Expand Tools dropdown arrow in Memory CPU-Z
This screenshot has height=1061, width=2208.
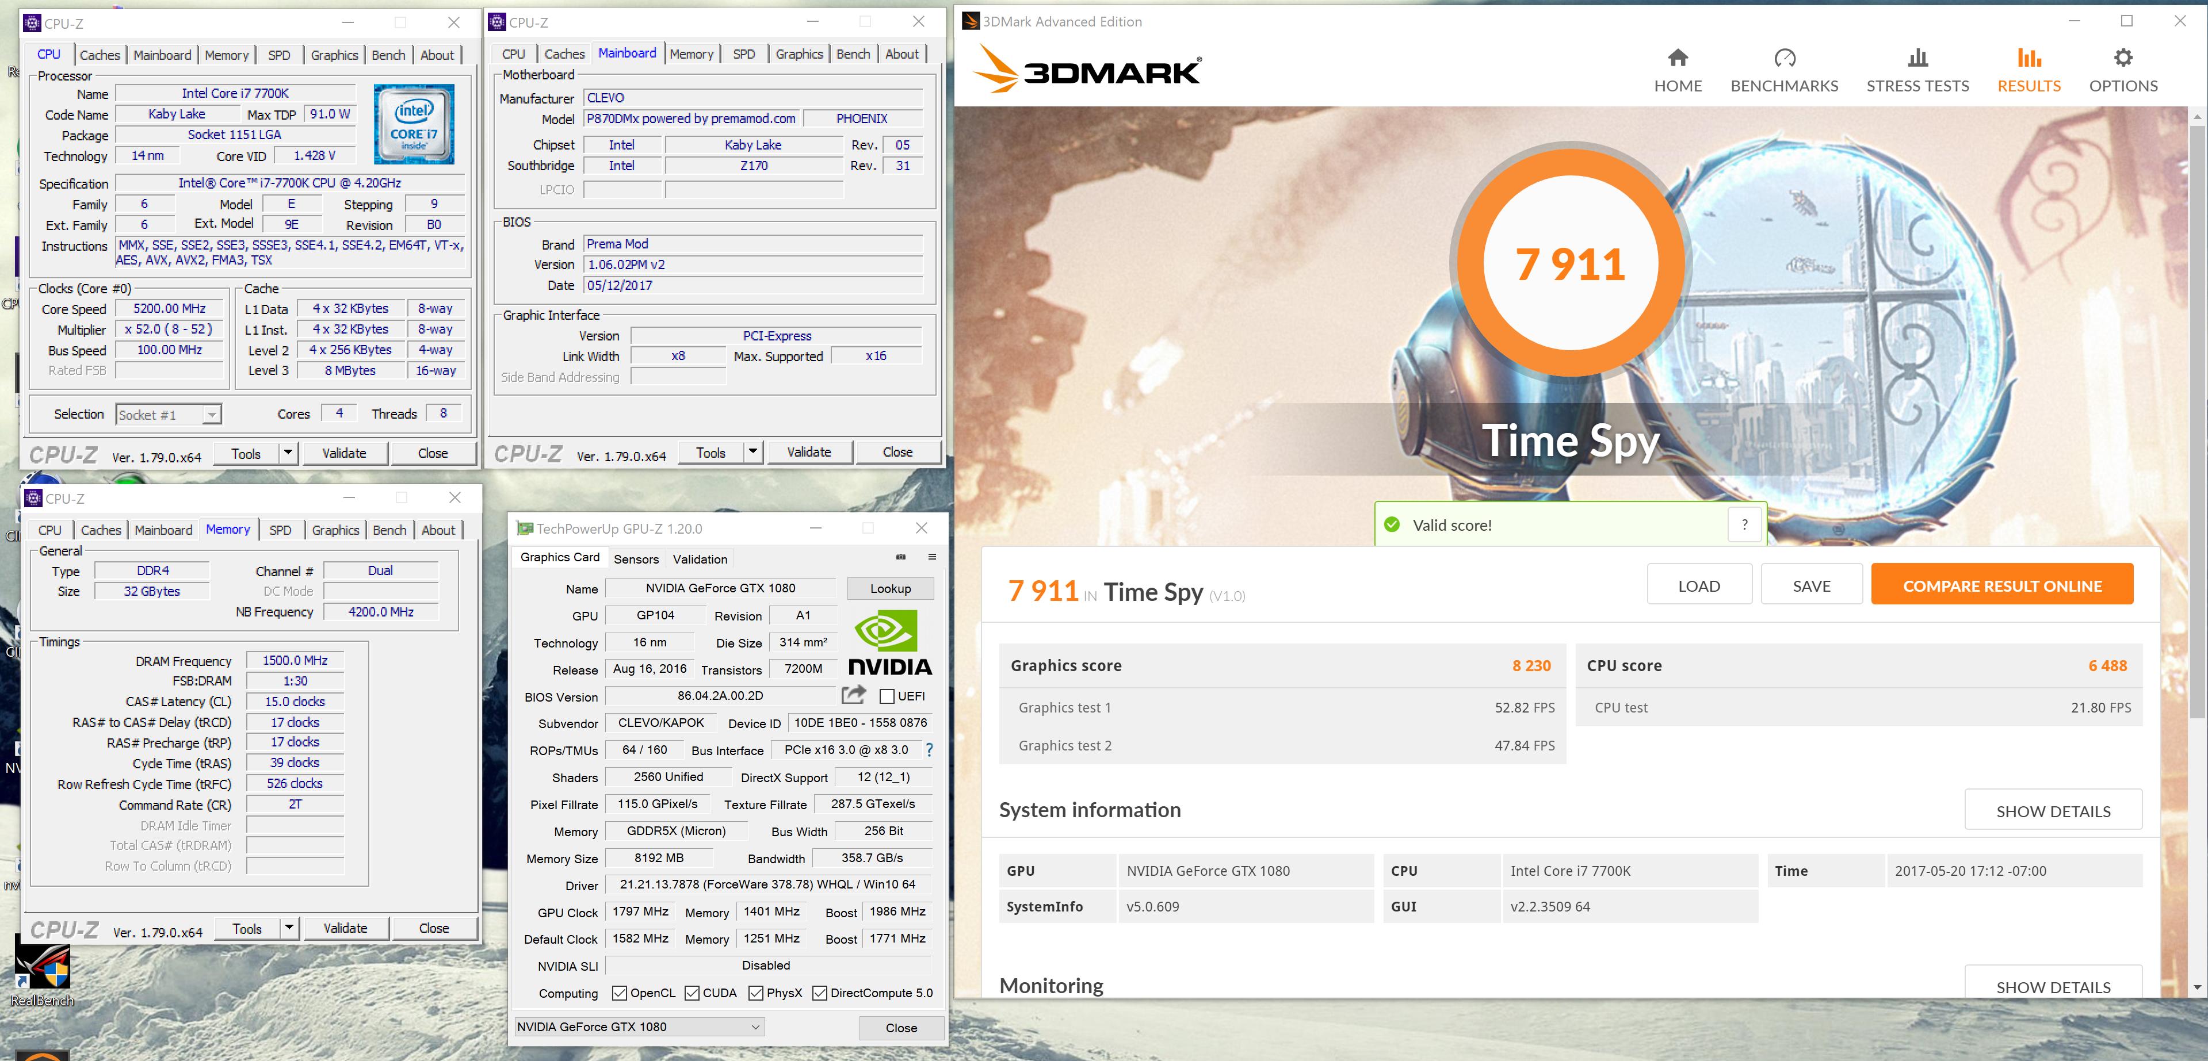(289, 928)
